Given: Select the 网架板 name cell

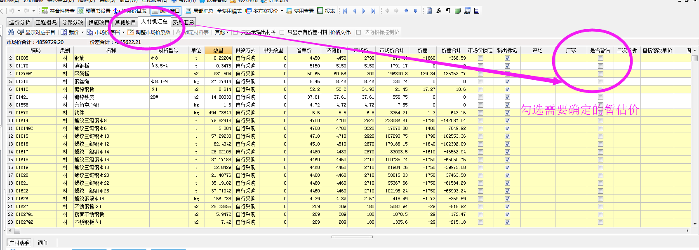Looking at the screenshot, I should point(111,74).
